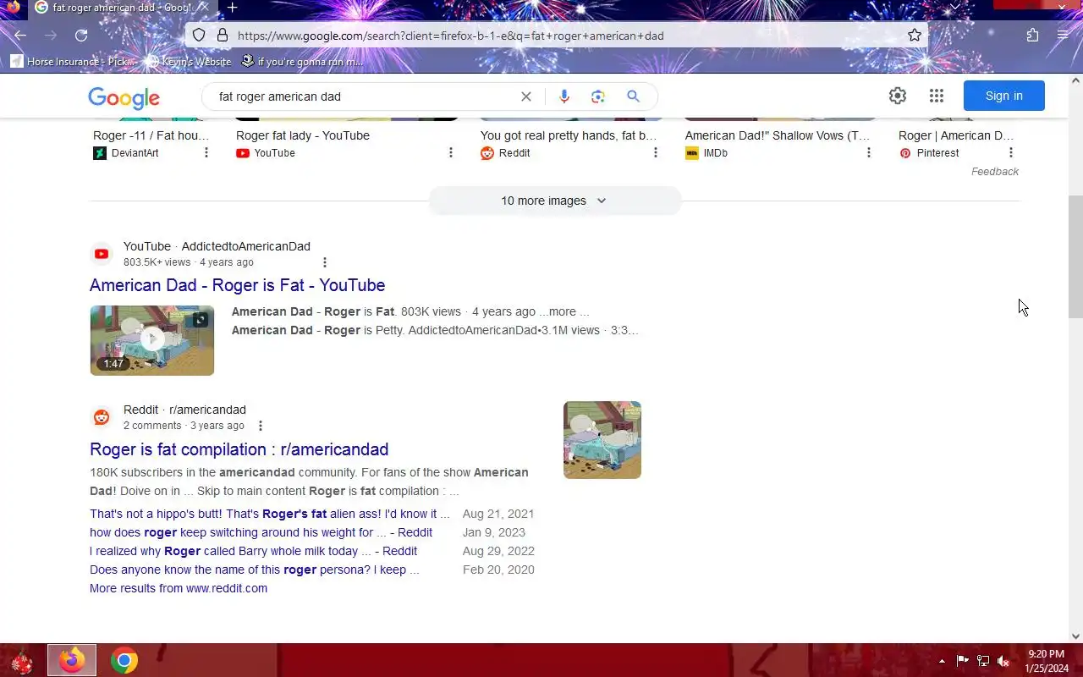Click the scrollbar down arrow
The image size is (1083, 677).
tap(1075, 636)
